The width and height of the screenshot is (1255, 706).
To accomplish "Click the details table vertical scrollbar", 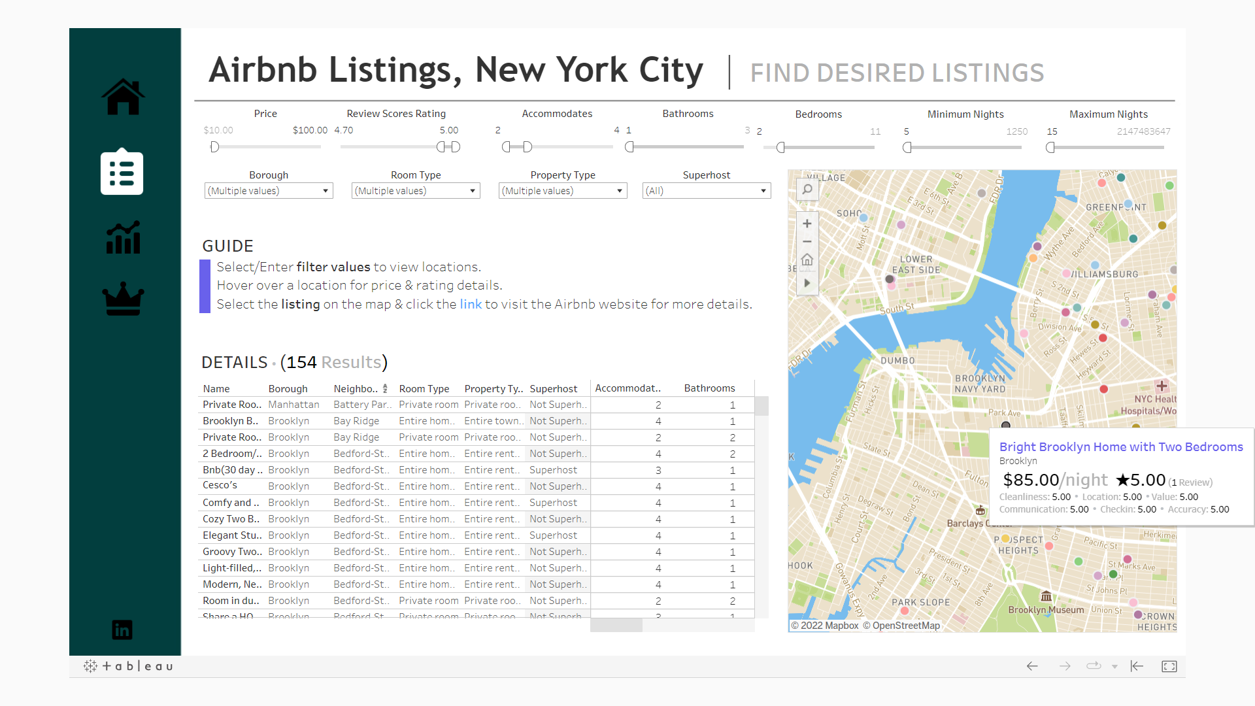I will (761, 406).
